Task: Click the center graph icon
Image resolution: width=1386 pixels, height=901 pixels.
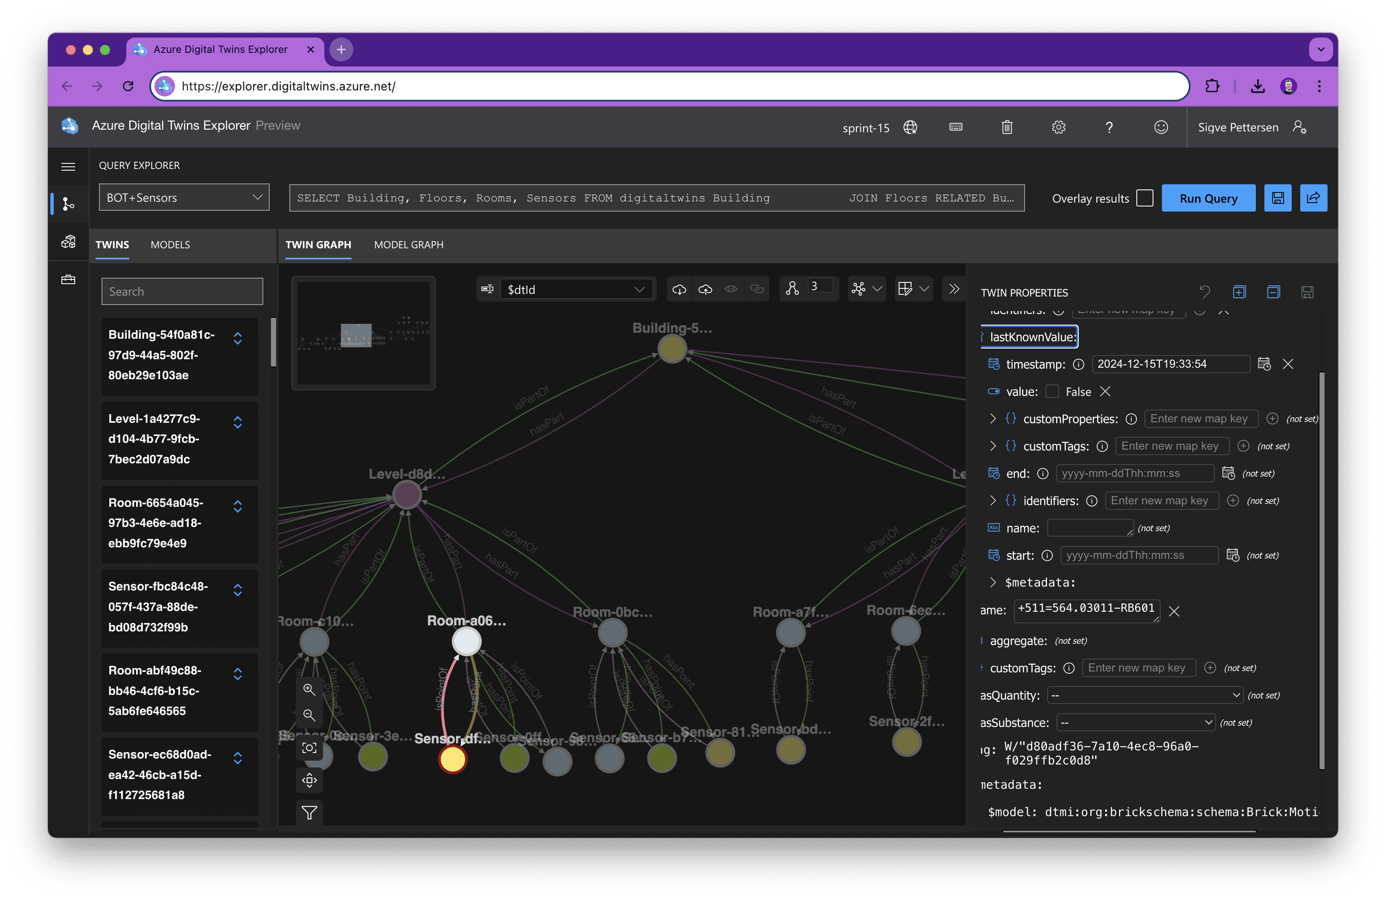Action: [x=309, y=748]
